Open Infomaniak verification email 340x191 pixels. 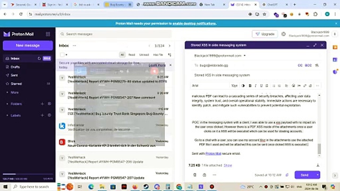(x=115, y=127)
